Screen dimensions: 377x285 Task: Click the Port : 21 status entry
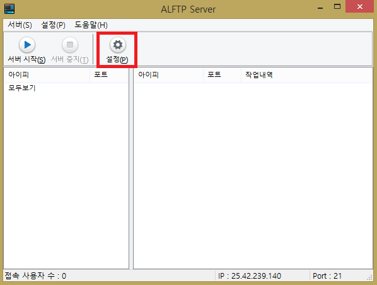327,276
